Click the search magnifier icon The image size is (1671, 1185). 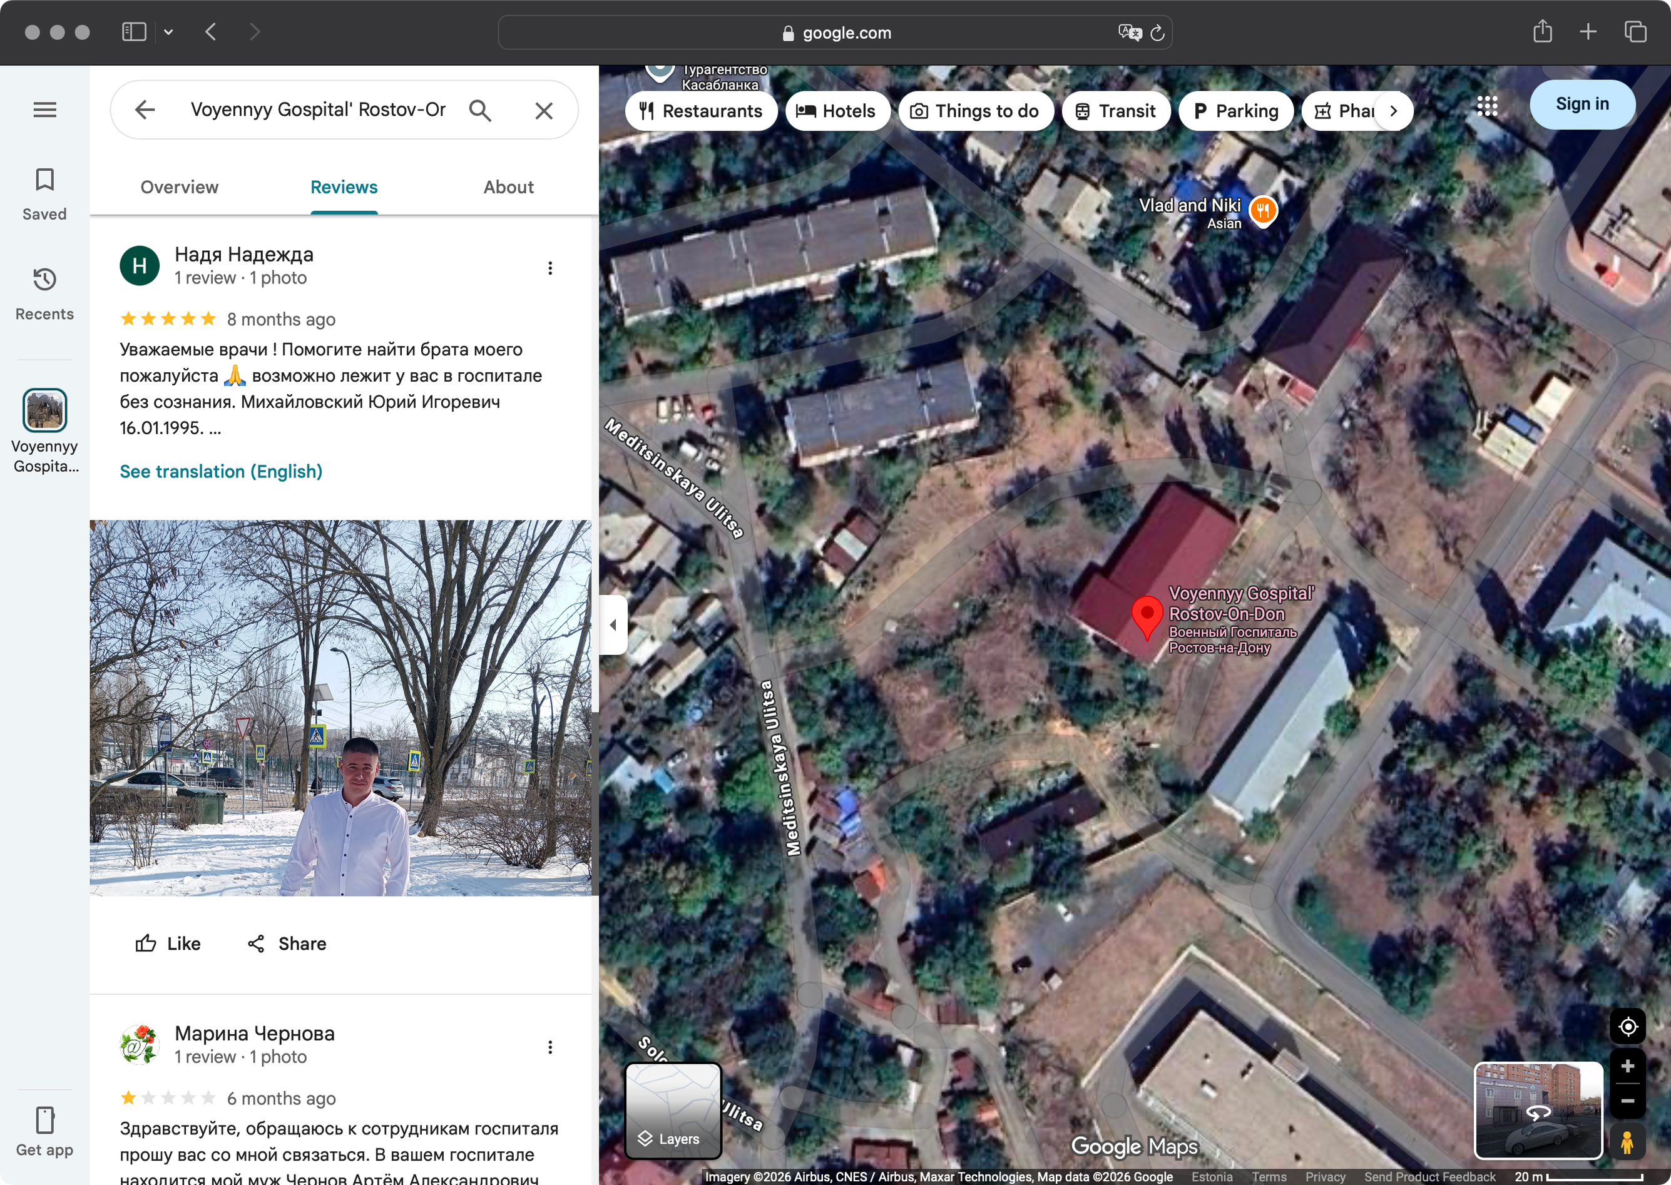click(479, 110)
